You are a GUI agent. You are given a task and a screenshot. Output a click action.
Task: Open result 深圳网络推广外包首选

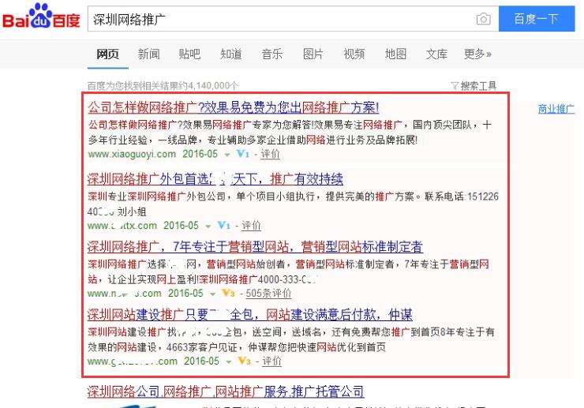[x=215, y=179]
